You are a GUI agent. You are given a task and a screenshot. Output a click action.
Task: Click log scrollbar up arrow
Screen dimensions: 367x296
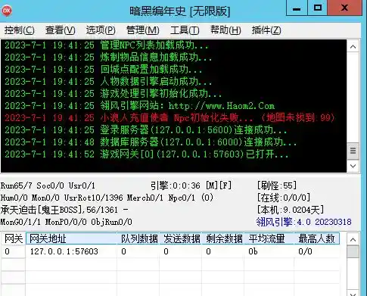[353, 47]
